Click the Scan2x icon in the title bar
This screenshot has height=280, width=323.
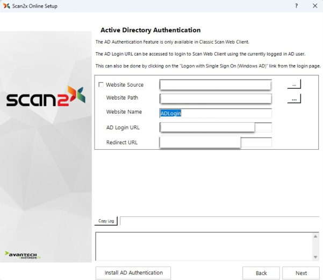coord(6,6)
